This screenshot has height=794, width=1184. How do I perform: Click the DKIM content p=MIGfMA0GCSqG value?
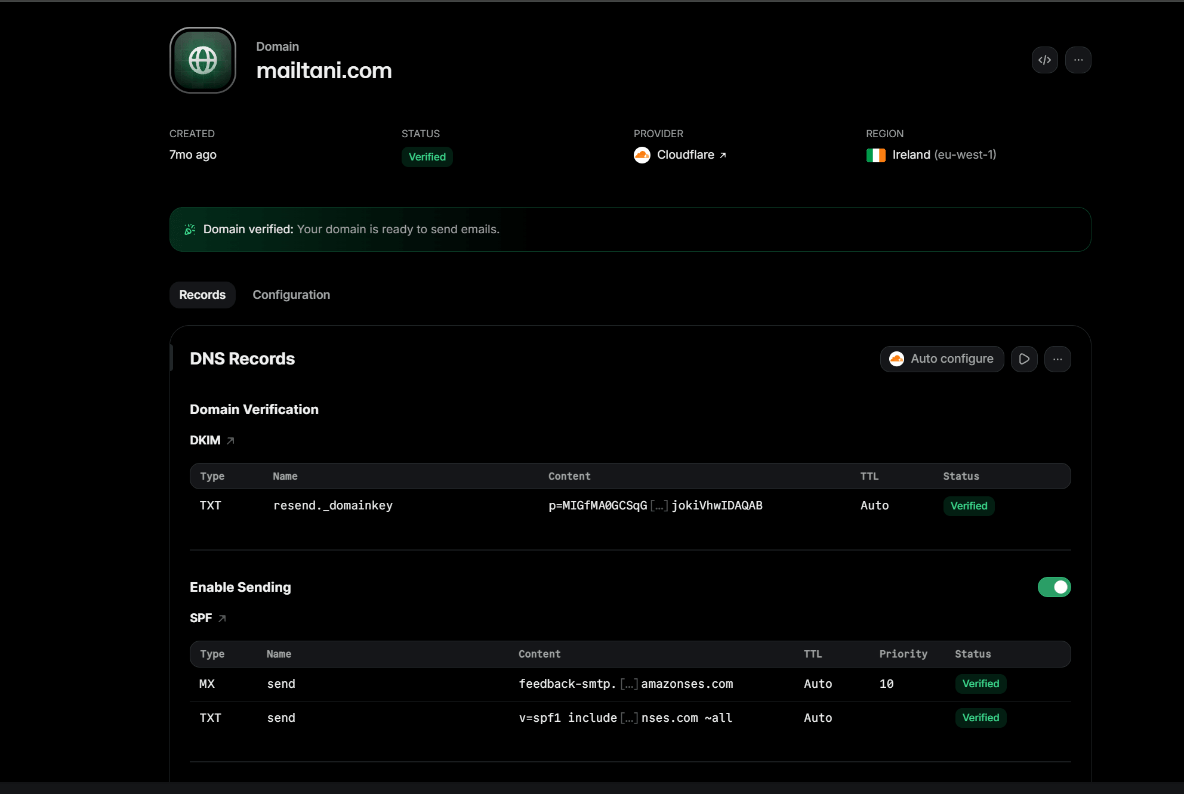coord(655,506)
